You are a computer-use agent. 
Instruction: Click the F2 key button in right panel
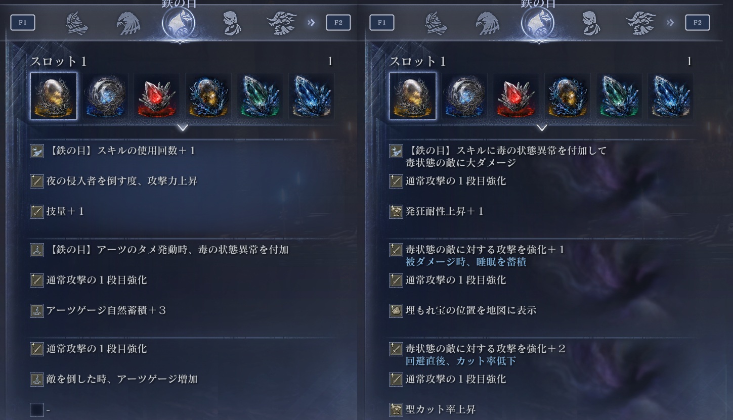point(698,23)
